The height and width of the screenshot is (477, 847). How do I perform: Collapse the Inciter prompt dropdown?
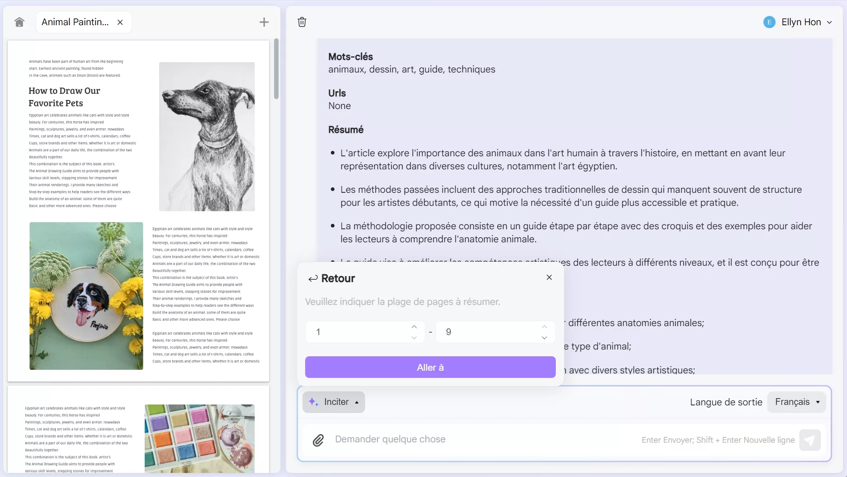tap(357, 402)
